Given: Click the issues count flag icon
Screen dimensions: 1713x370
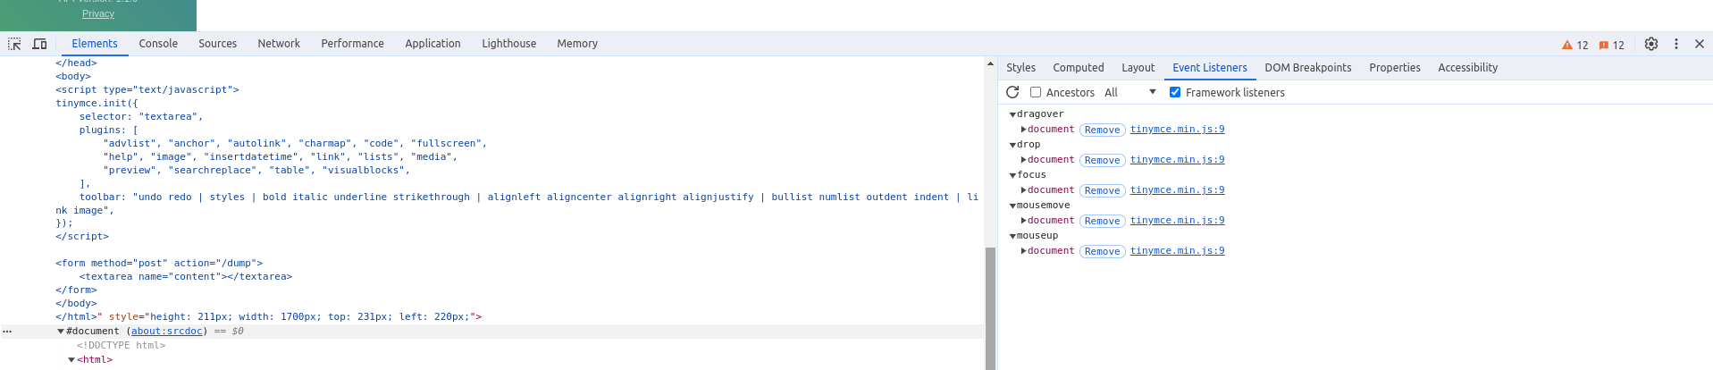Looking at the screenshot, I should (1604, 45).
